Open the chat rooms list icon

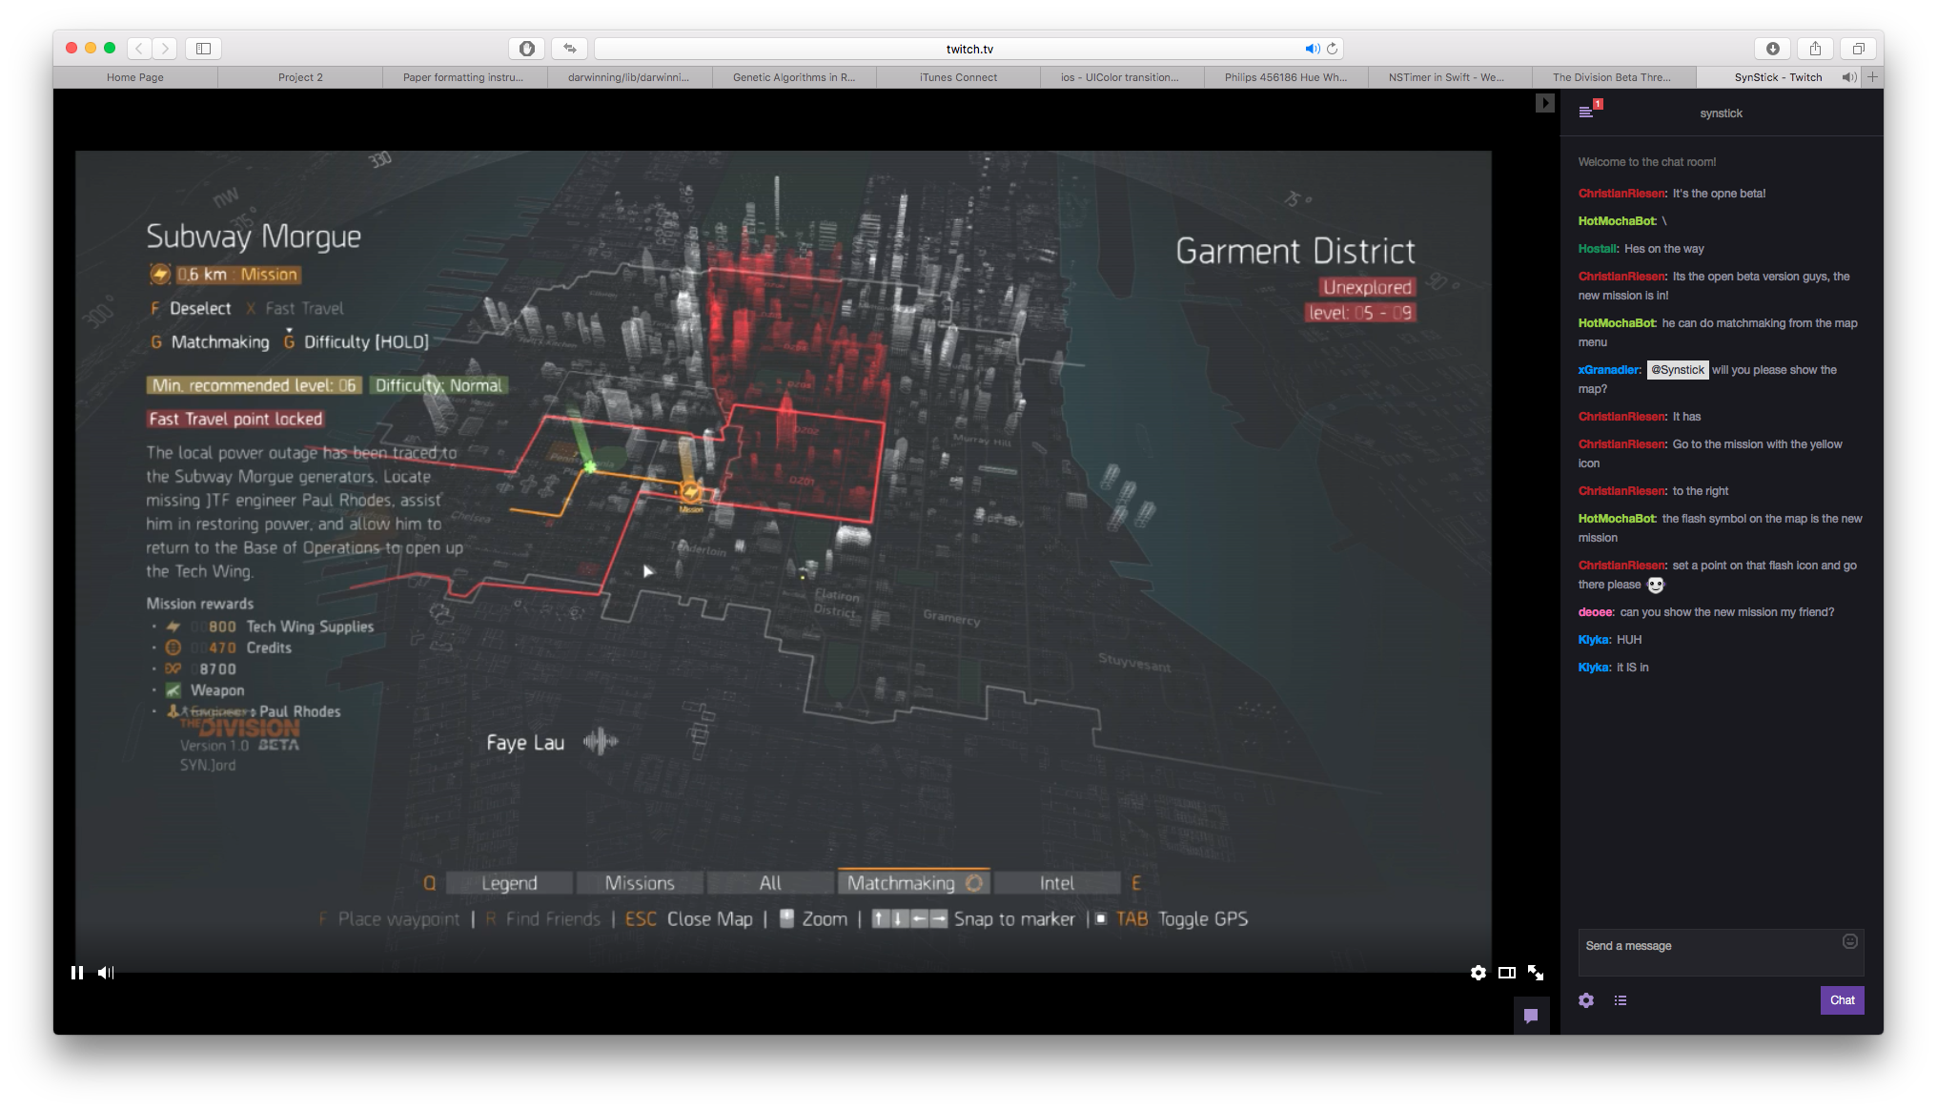pyautogui.click(x=1586, y=113)
